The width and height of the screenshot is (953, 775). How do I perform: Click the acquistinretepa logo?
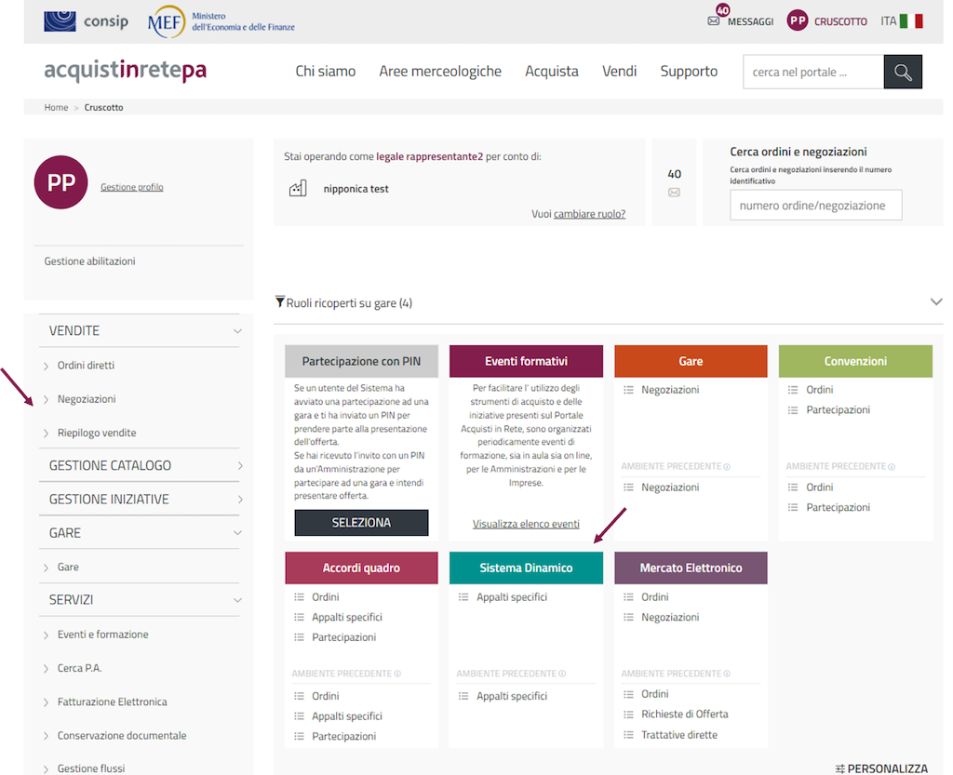click(x=125, y=71)
